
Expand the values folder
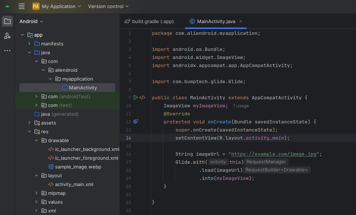tap(36, 202)
